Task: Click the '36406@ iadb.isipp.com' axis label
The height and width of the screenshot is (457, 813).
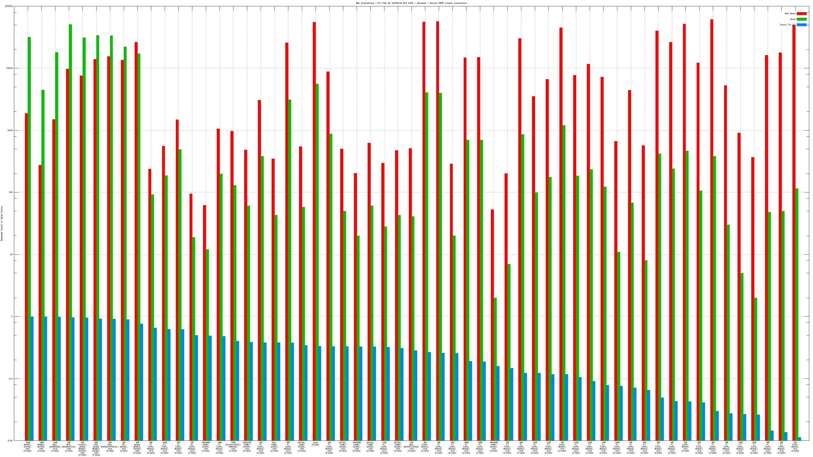Action: (206, 447)
